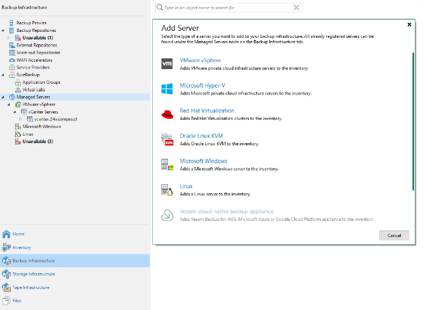Choose VMware vSphere server type
Viewport: 432px width, 310px height.
click(x=200, y=60)
